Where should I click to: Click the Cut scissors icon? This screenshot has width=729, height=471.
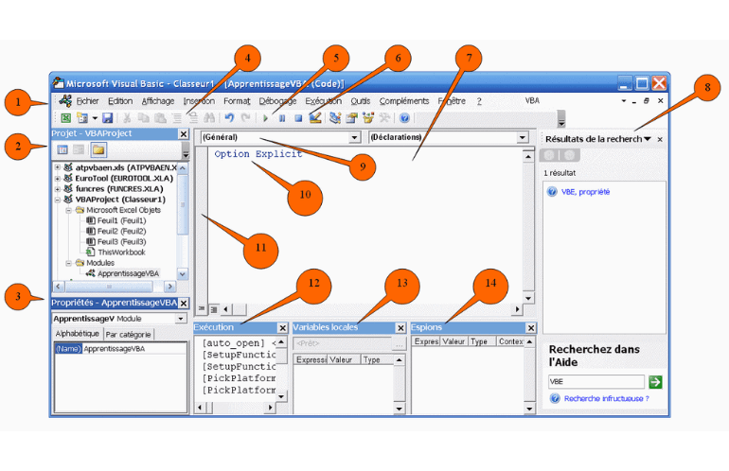point(127,118)
